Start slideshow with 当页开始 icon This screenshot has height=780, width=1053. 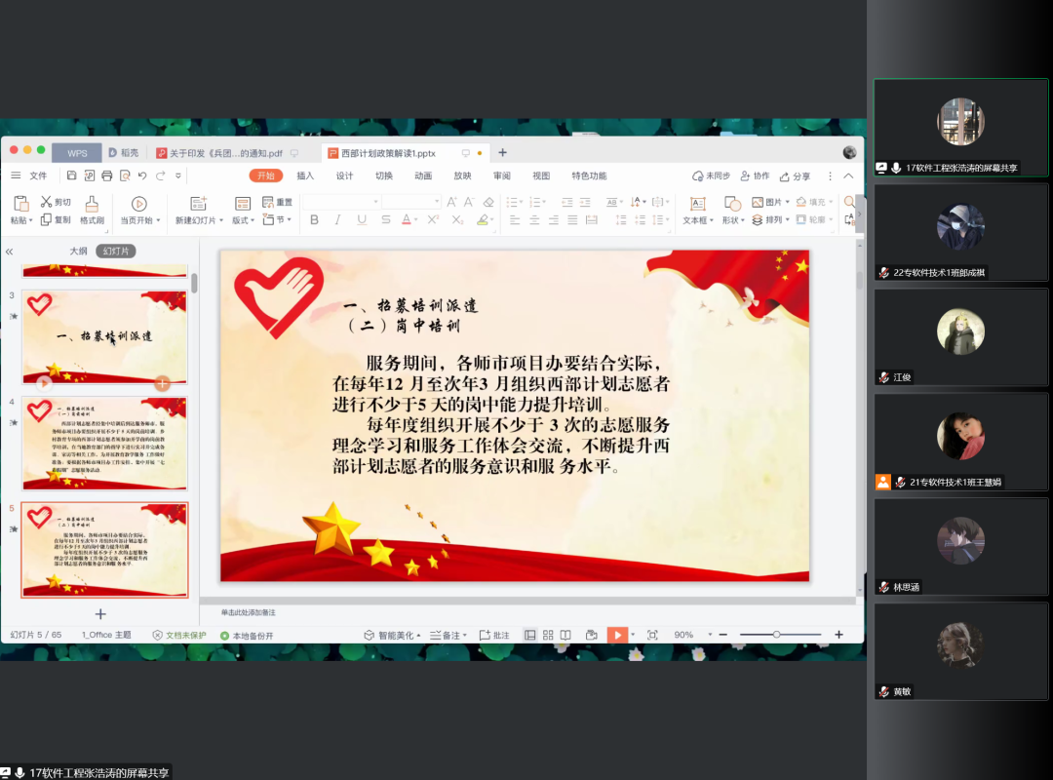tap(138, 204)
